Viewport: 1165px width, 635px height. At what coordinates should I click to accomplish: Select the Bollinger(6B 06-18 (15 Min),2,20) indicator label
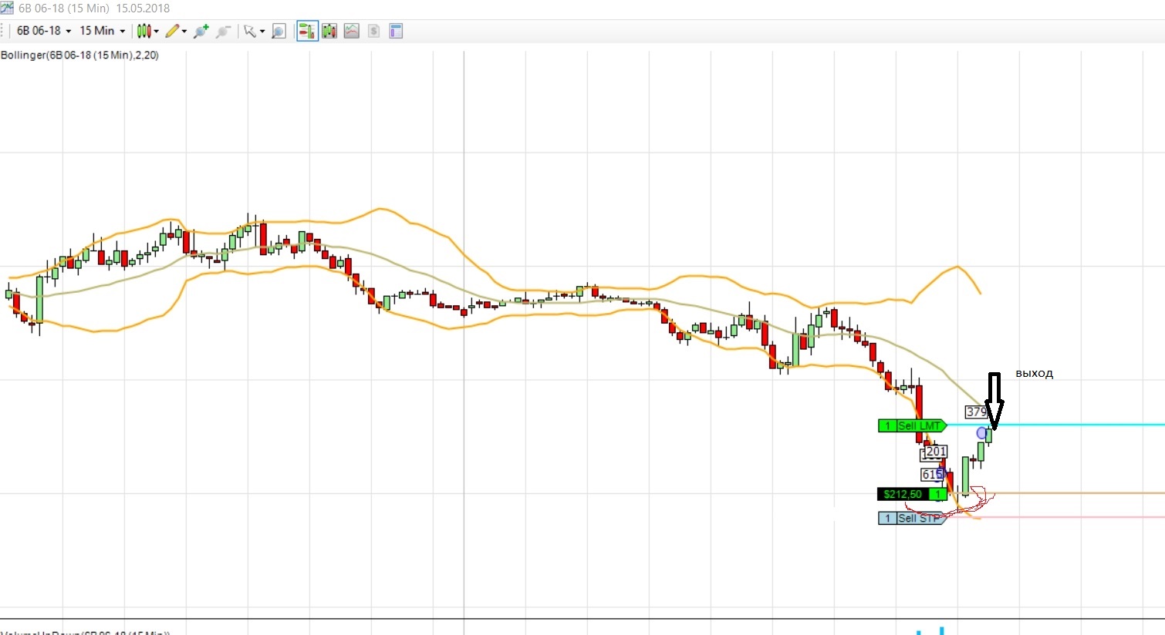click(x=80, y=55)
